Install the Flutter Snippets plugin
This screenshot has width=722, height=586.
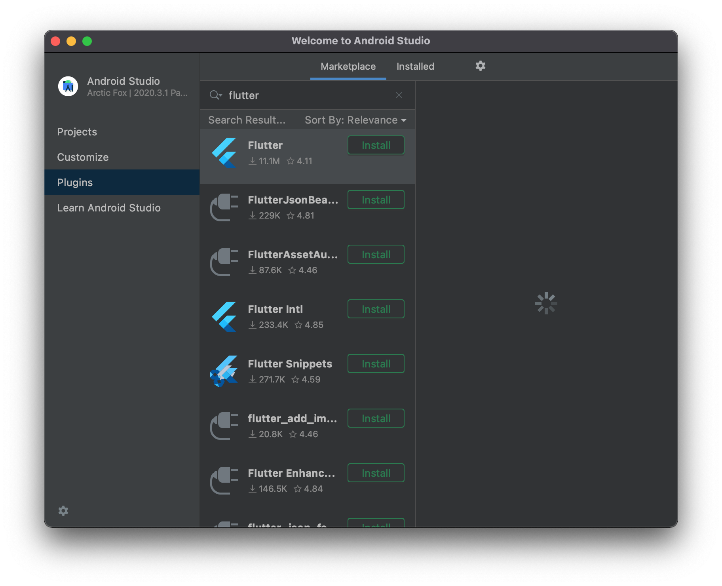point(376,363)
